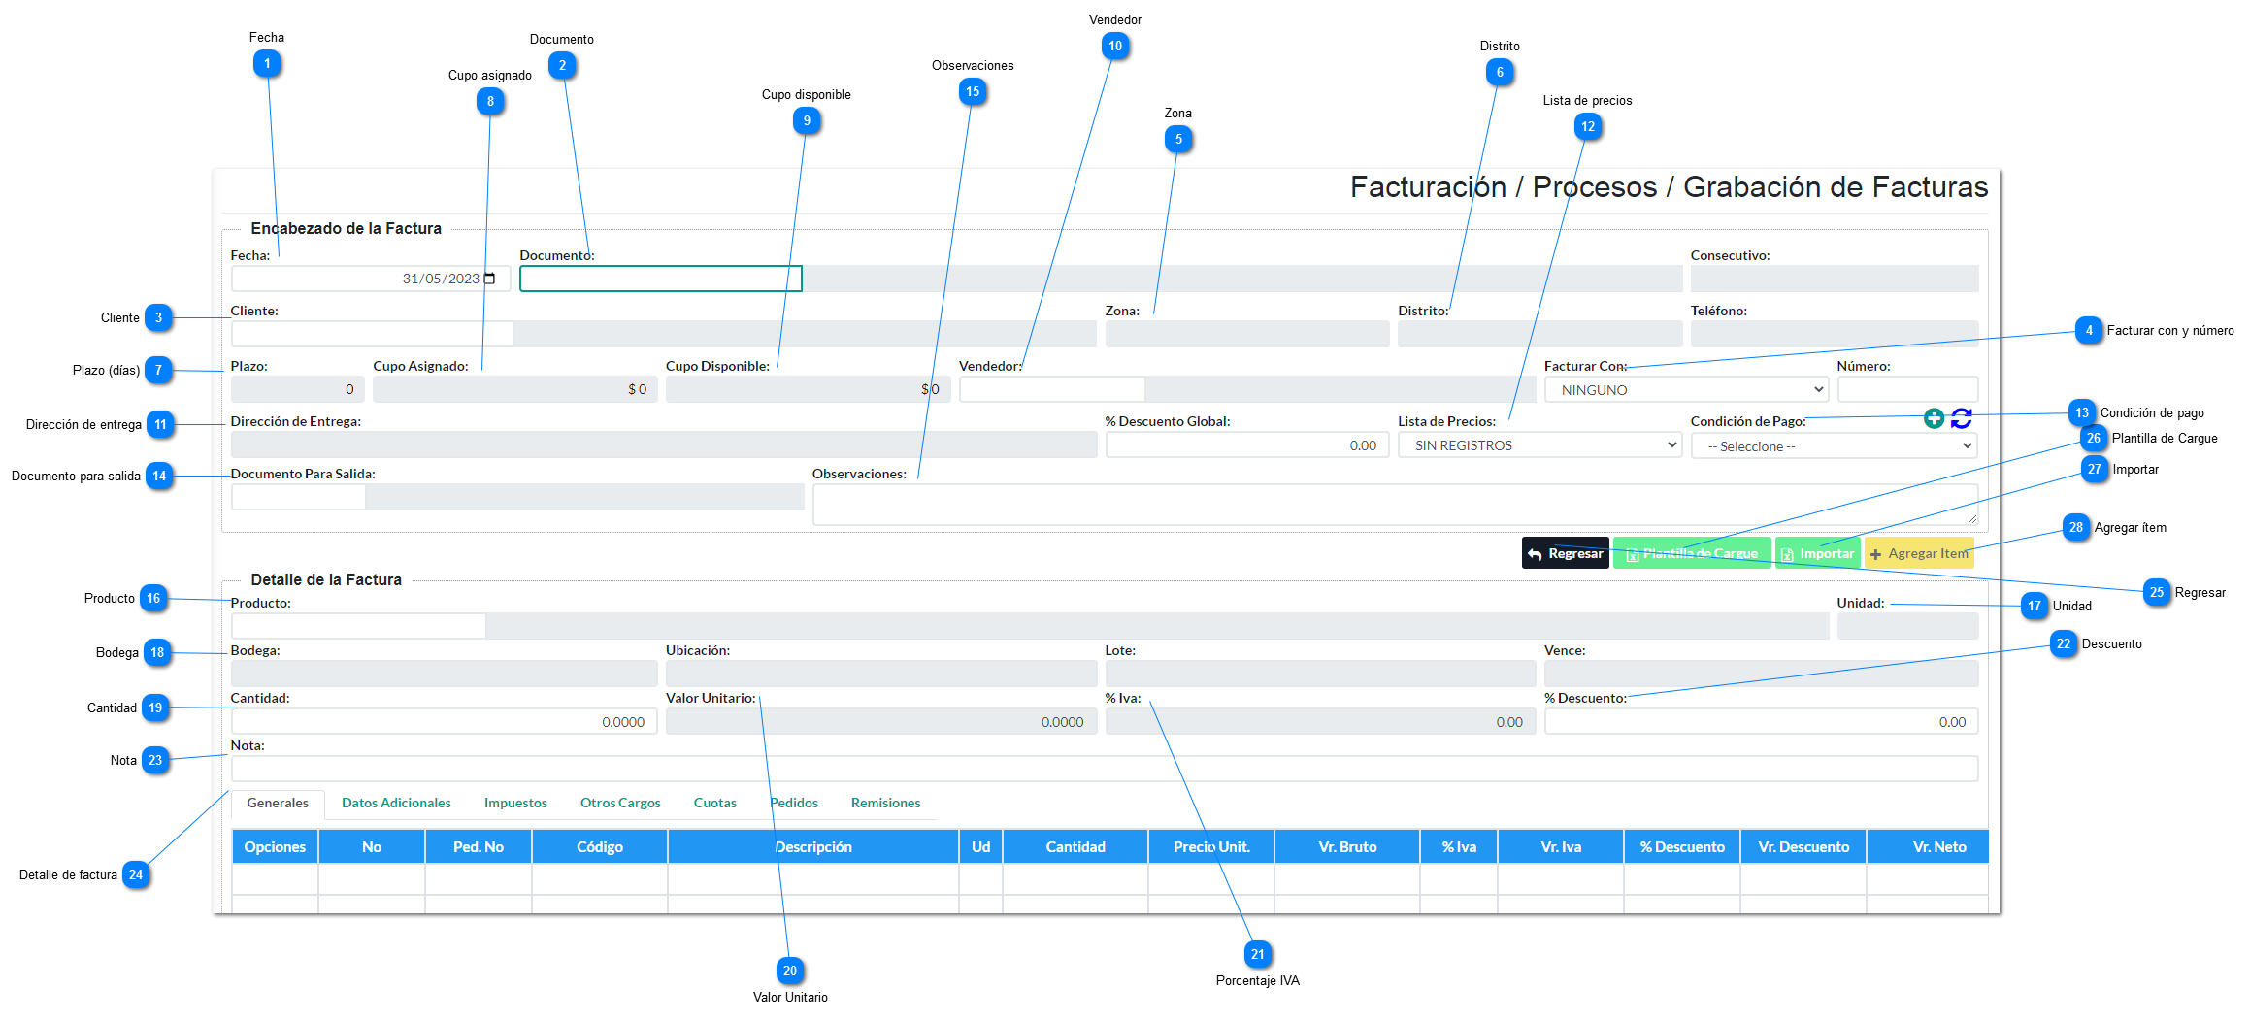This screenshot has width=2250, height=1020.
Task: Click the yellow Agregar Item button
Action: pos(1919,553)
